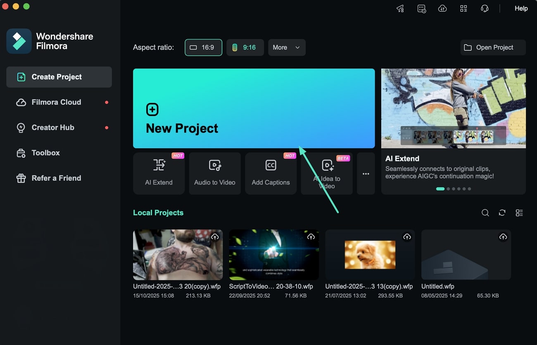Viewport: 537px width, 345px height.
Task: Launch the Add Captions tool
Action: coord(271,173)
